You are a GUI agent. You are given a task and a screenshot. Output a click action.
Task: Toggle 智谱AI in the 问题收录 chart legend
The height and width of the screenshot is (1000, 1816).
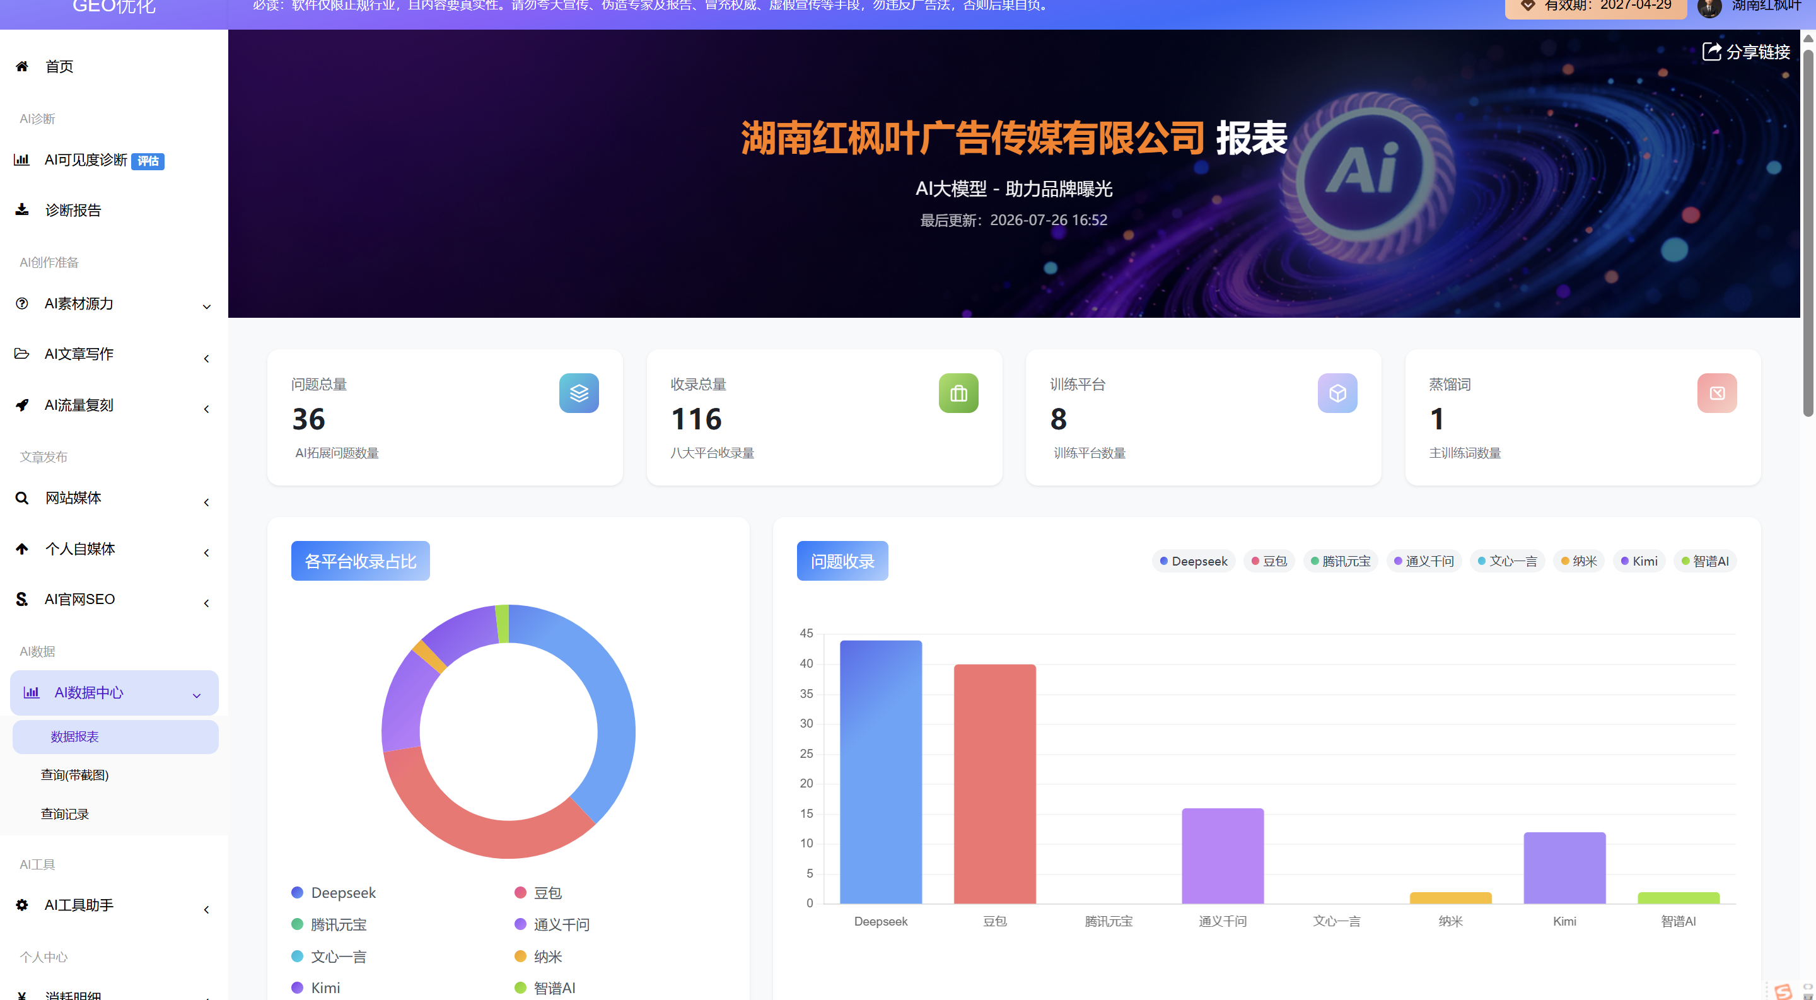coord(1704,561)
